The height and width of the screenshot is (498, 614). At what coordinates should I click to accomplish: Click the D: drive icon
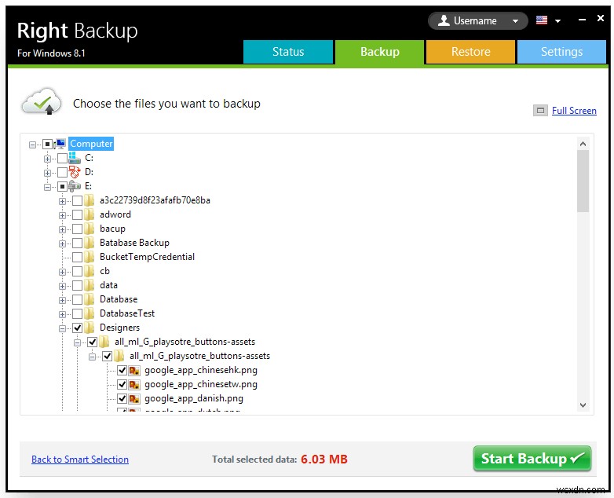(x=75, y=172)
